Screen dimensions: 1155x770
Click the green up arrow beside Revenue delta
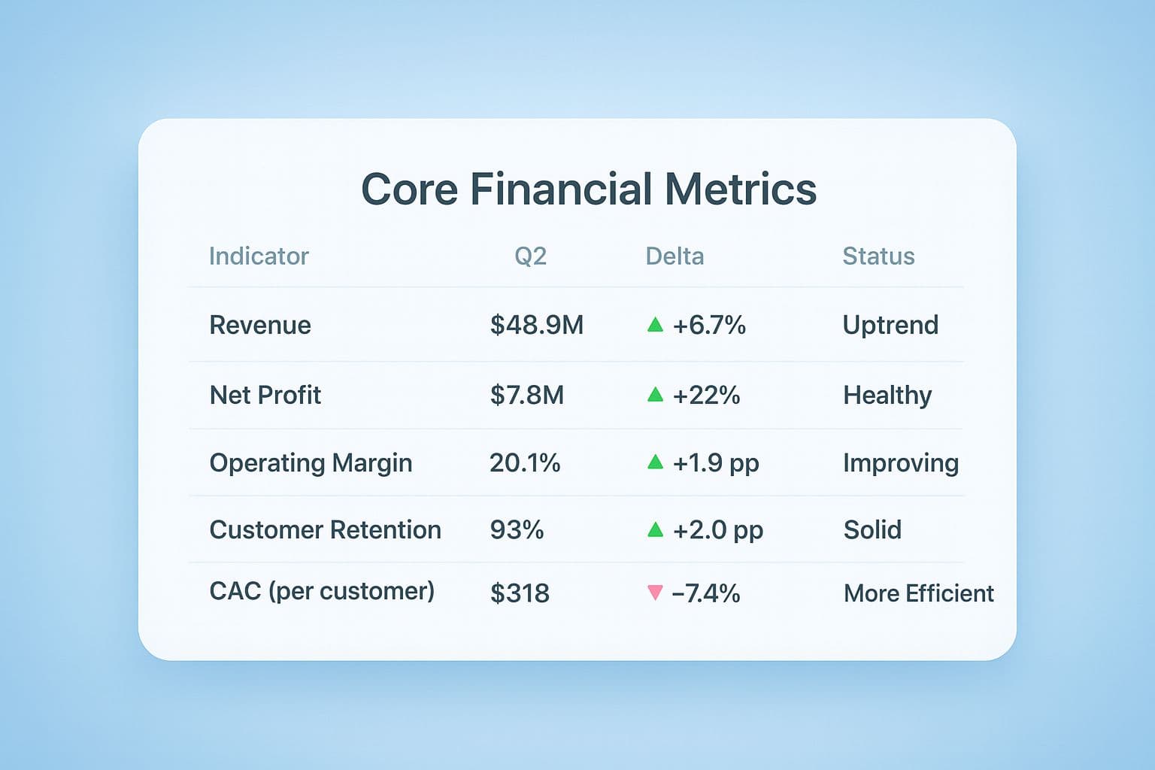[655, 325]
